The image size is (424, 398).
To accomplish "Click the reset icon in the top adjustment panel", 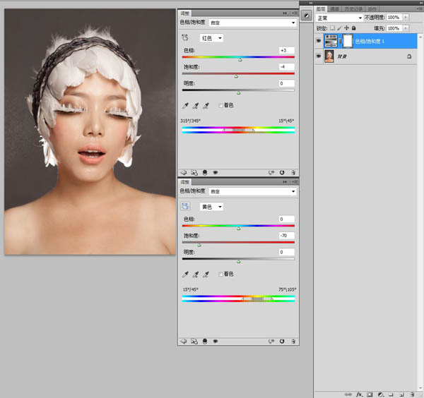I will click(x=282, y=171).
